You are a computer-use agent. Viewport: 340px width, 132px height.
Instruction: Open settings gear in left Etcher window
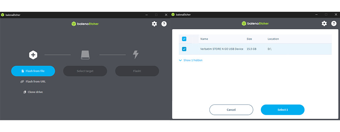(x=154, y=24)
